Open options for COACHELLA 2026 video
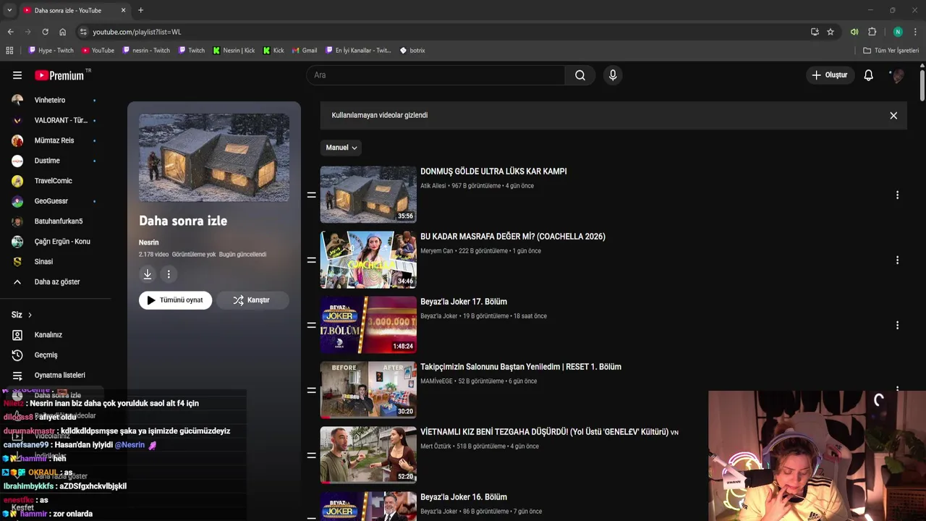This screenshot has width=926, height=521. pyautogui.click(x=897, y=260)
